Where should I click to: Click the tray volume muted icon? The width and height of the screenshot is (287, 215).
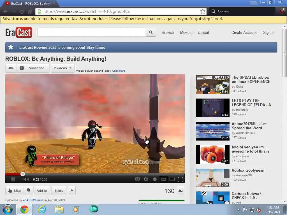tap(259, 210)
